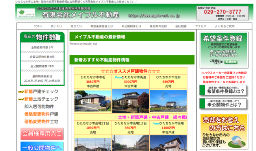The width and height of the screenshot is (256, 151).
Task: Click the ひたちなか市馬渡 listing title
Action: pyautogui.click(x=134, y=77)
